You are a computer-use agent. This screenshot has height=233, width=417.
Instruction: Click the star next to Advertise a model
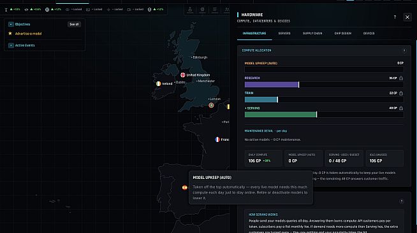pos(10,34)
